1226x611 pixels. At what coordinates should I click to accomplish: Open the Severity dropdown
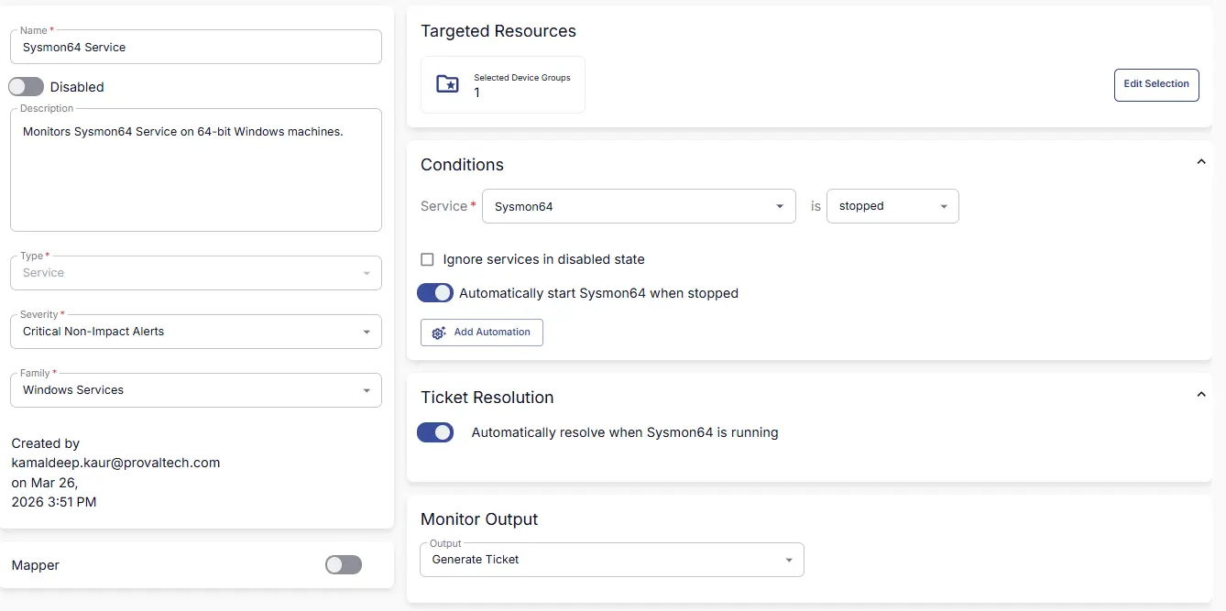pos(195,332)
